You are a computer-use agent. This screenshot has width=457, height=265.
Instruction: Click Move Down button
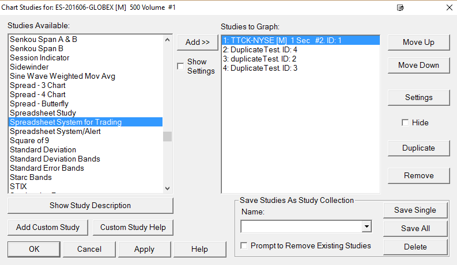[418, 65]
